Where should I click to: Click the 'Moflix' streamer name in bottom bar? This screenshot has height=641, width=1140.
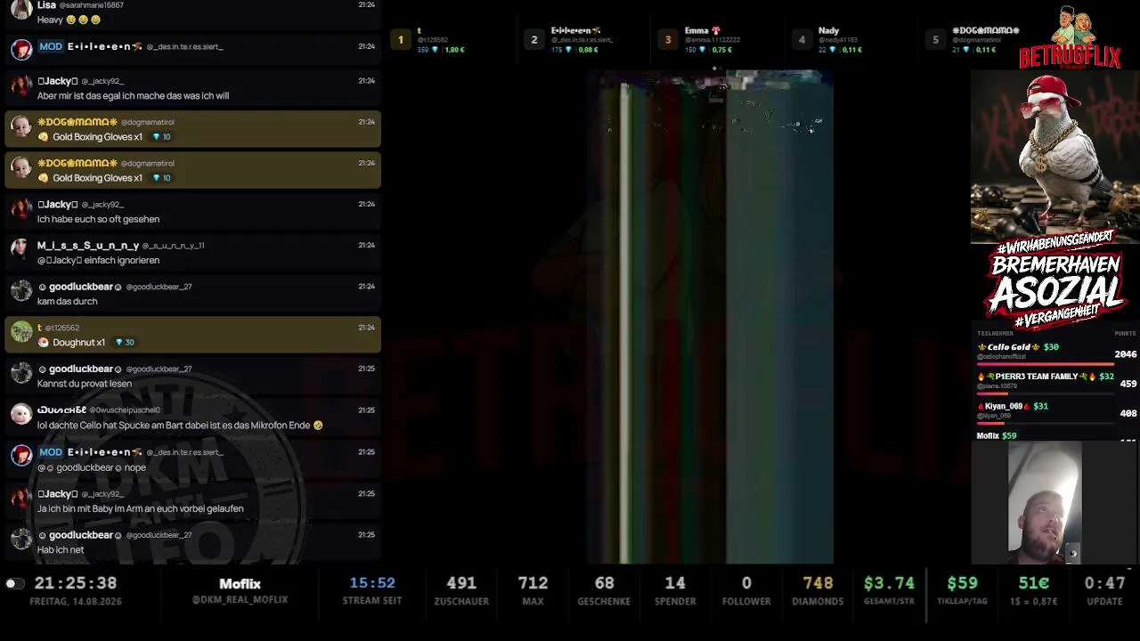(240, 584)
